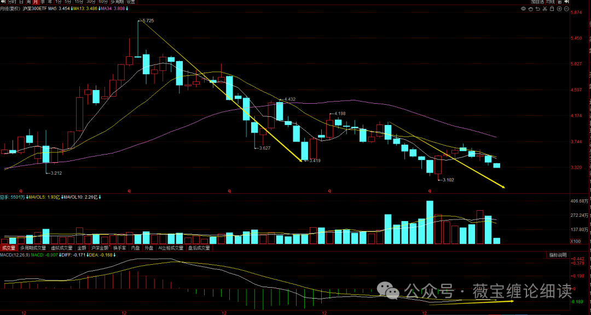Click the DEA: -0.168 value
Viewport: 591px width, 315px height.
101,255
